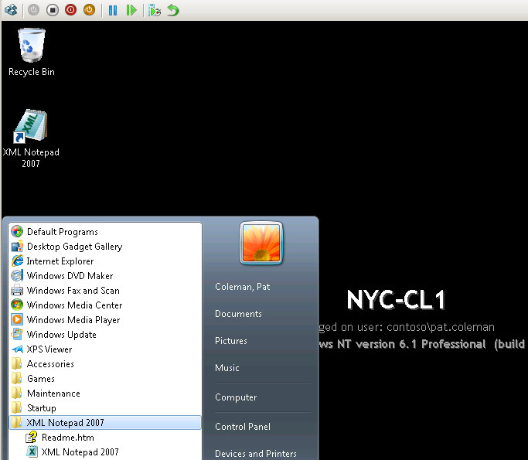Click the Ctrl+Alt+Delete toolbar icon
Screen dimensions: 528x460
pyautogui.click(x=11, y=10)
